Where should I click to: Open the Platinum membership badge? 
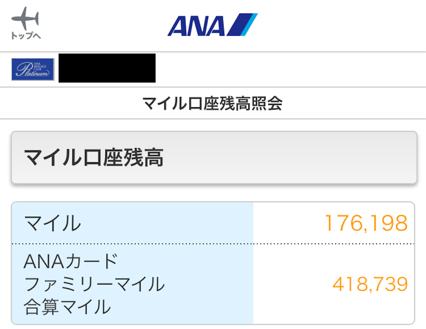tap(33, 69)
